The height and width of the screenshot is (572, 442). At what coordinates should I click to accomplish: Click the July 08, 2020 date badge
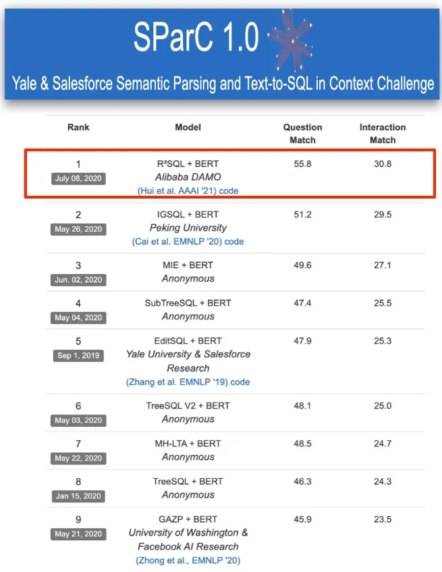78,178
